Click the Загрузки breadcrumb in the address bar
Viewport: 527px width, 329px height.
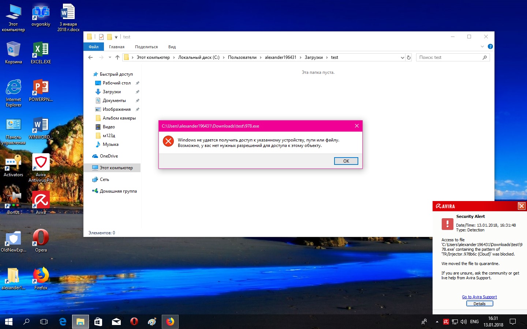tap(314, 57)
